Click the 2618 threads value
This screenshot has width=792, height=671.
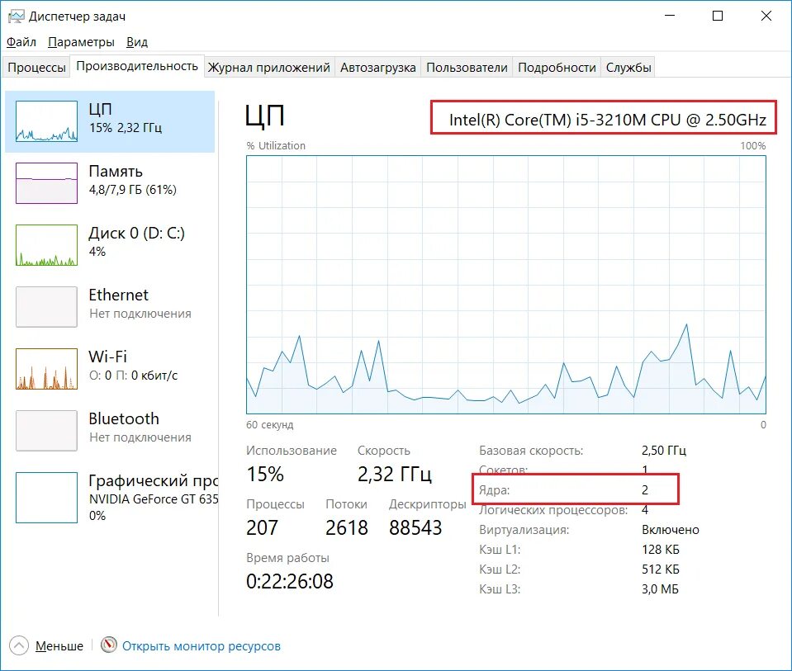tap(347, 527)
